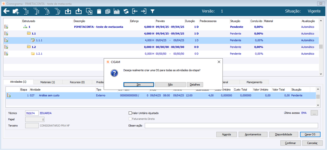This screenshot has height=150, width=327.
Task: Confirm the dialog with Sim
Action: pyautogui.click(x=139, y=85)
